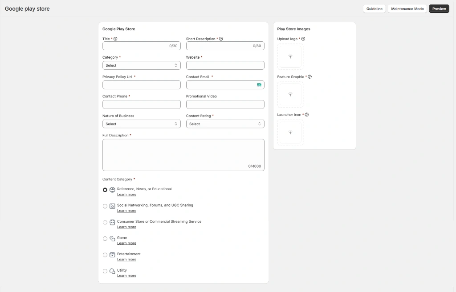Click the help icon beside Feature Graphic
456x292 pixels.
(x=310, y=76)
